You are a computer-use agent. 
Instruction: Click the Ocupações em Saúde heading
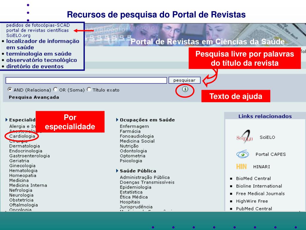(147, 120)
